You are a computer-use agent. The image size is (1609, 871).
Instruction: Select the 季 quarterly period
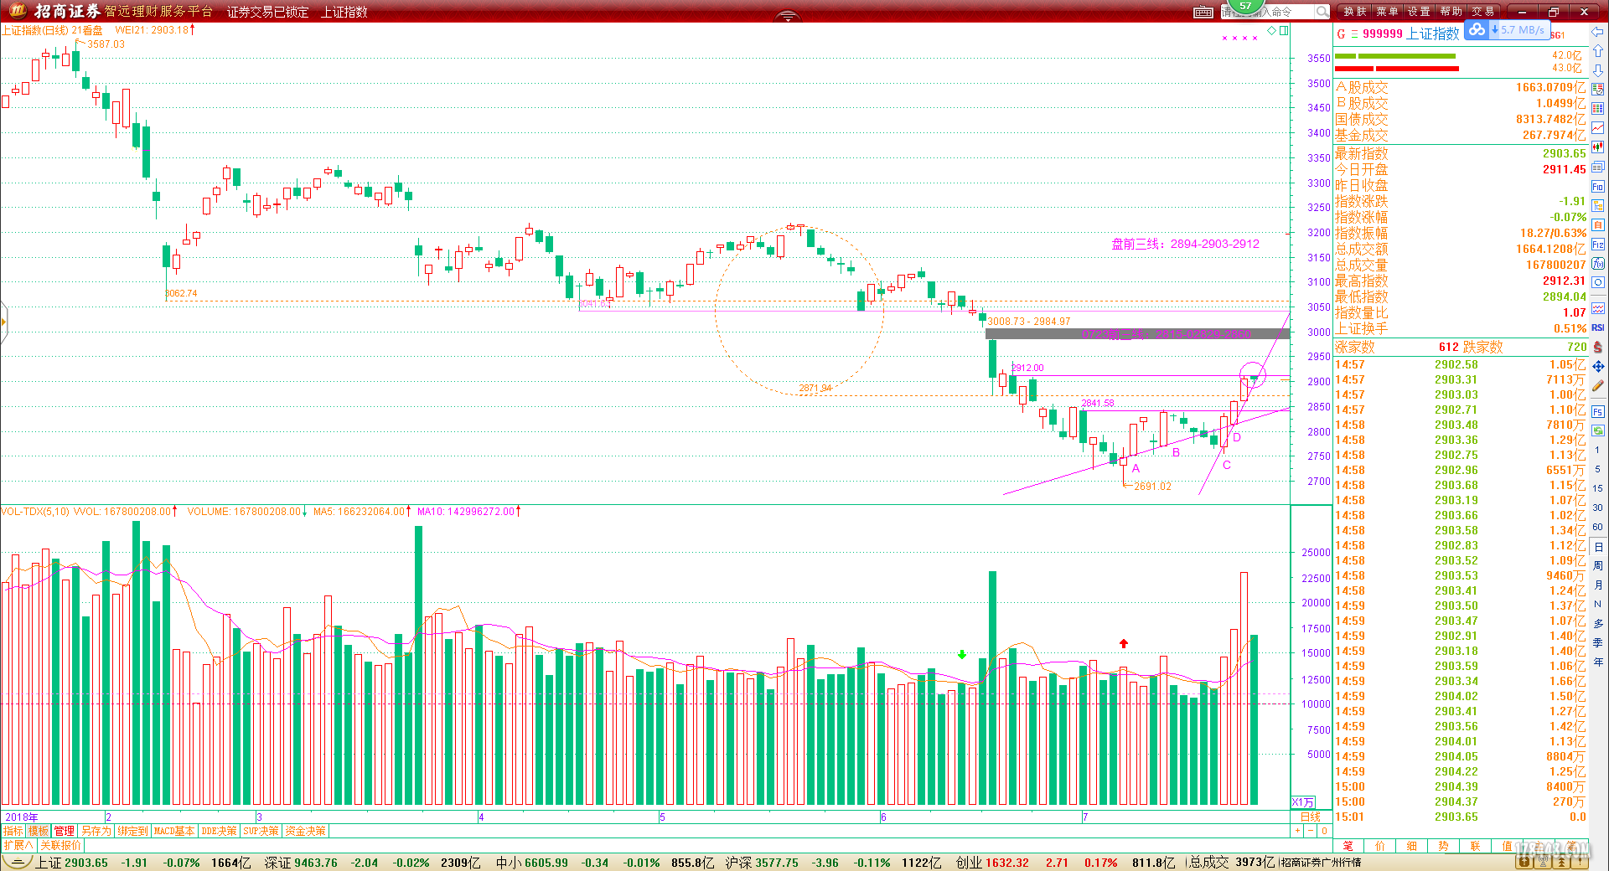pos(1598,642)
